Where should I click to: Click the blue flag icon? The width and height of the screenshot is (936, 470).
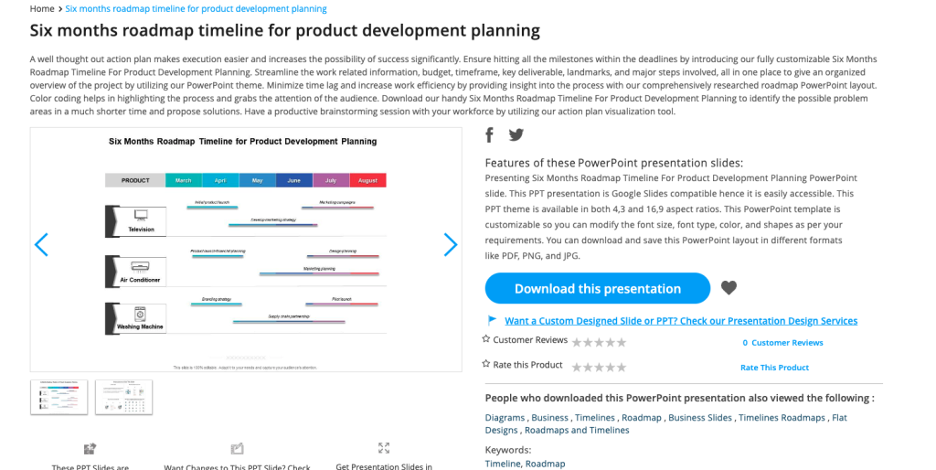tap(493, 321)
